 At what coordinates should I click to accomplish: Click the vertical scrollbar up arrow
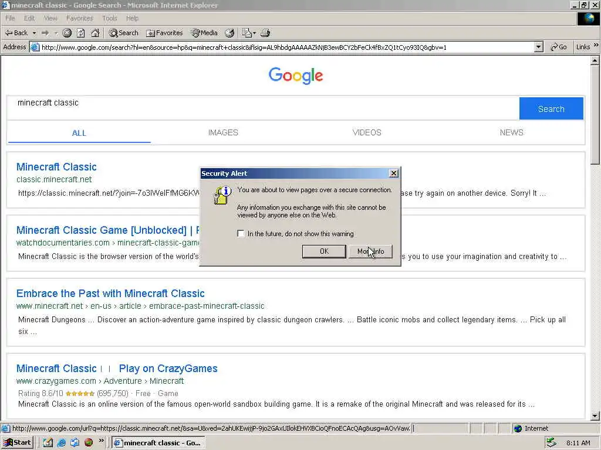[x=595, y=60]
